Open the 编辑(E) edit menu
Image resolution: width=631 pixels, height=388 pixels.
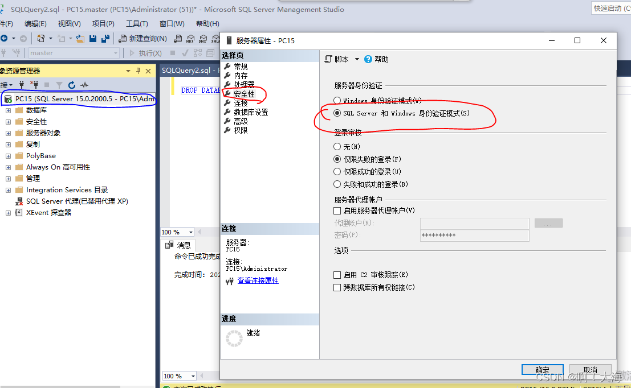tap(35, 24)
